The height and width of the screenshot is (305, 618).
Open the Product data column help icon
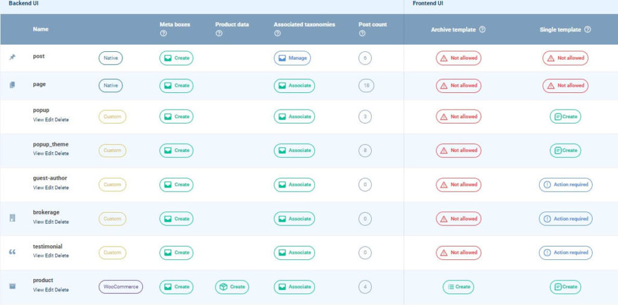coord(219,33)
